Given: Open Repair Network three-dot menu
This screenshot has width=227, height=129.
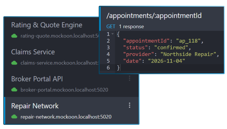Looking at the screenshot, I should (x=130, y=105).
